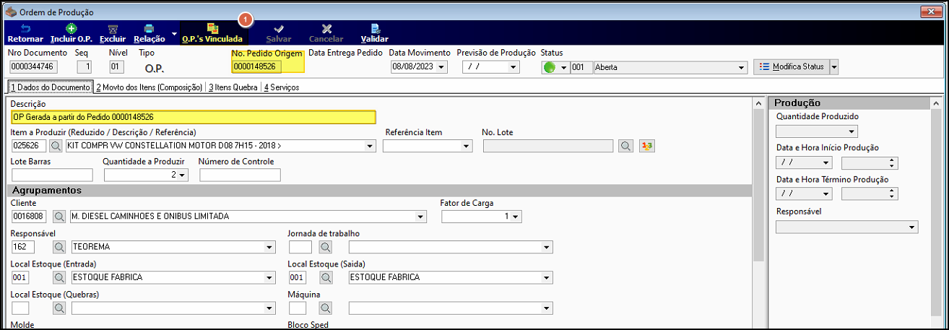Screen dimensions: 949x330
Task: Switch to the Itens Quebra tab
Action: pyautogui.click(x=233, y=87)
